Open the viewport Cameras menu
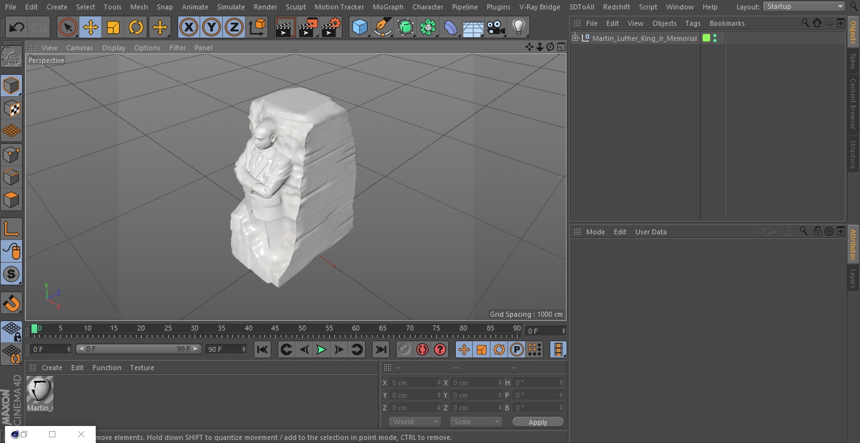 pos(79,48)
